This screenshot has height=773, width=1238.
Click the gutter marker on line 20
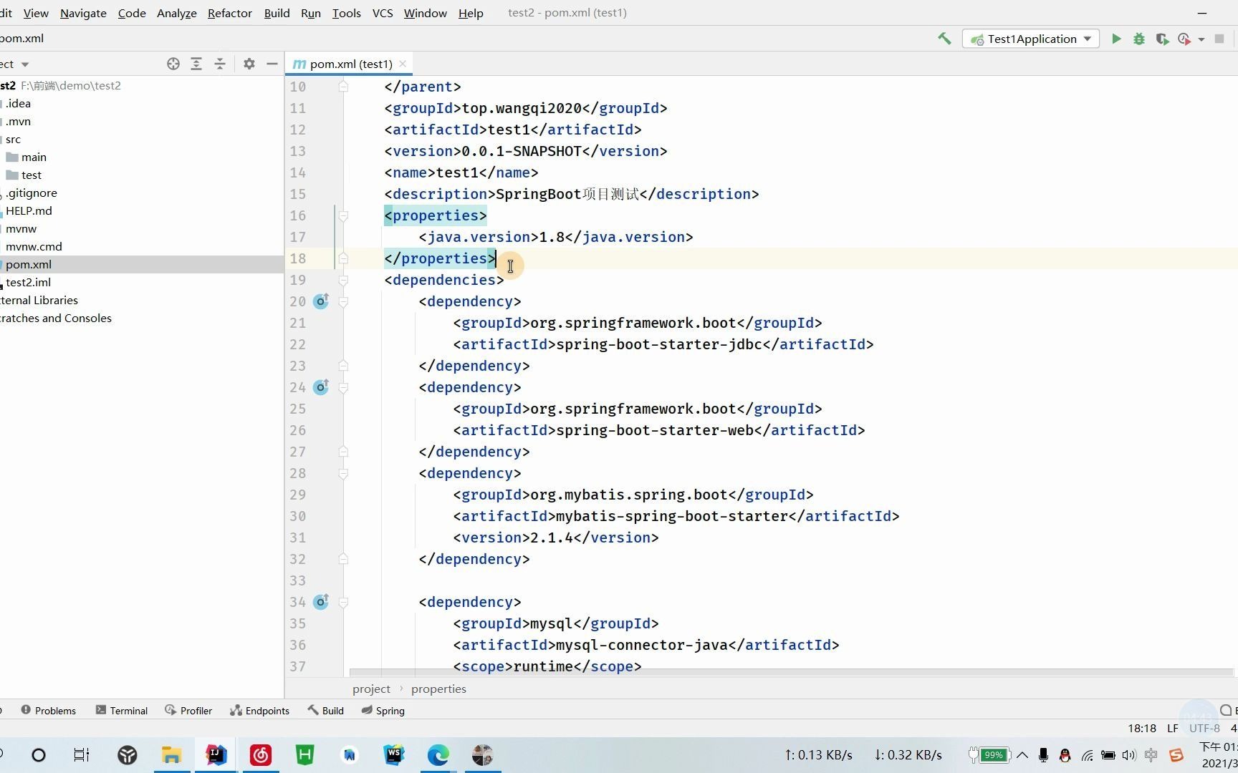click(x=321, y=301)
